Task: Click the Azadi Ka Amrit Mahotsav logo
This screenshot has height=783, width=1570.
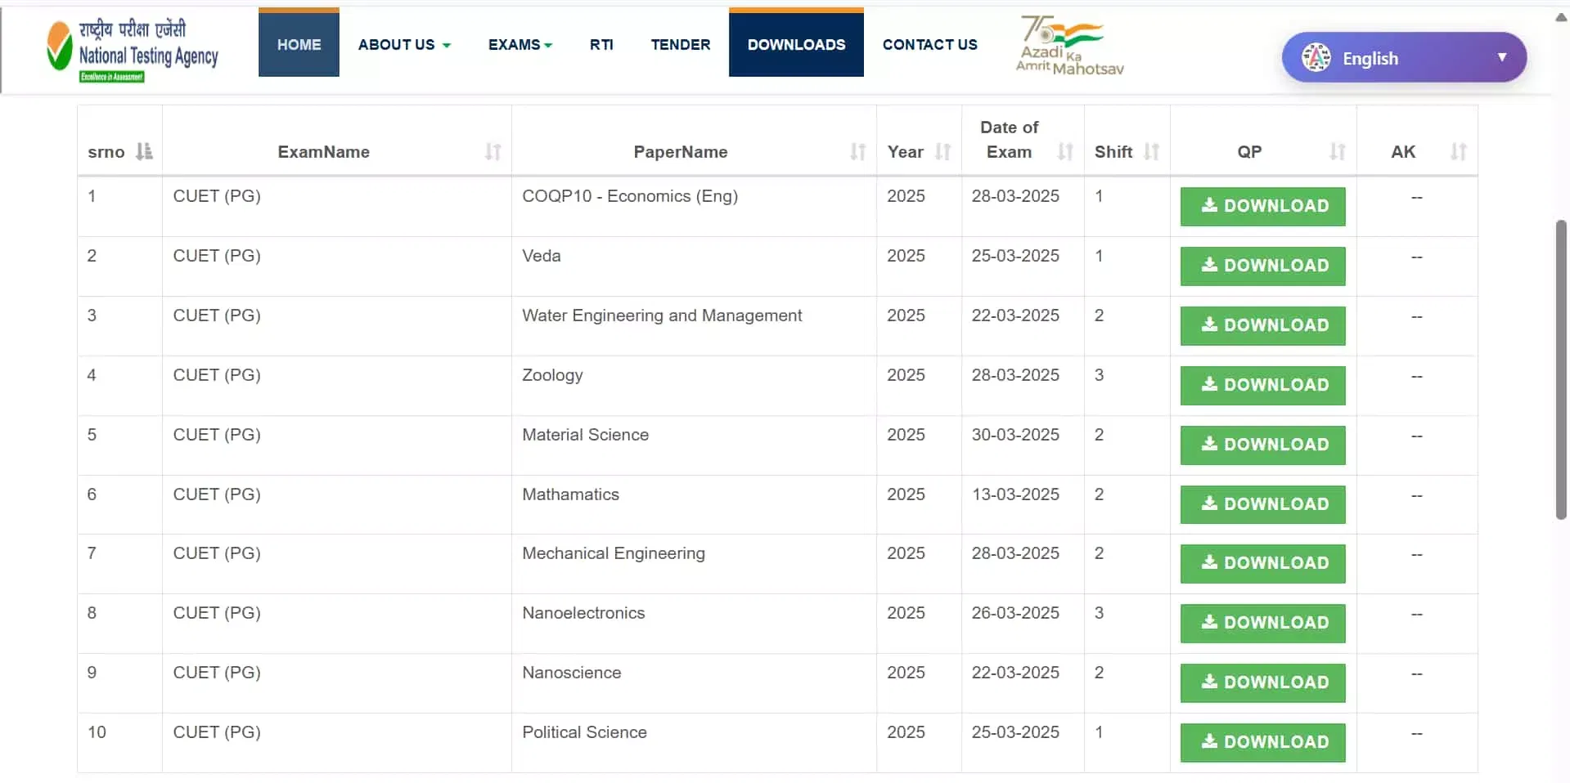Action: (1068, 47)
